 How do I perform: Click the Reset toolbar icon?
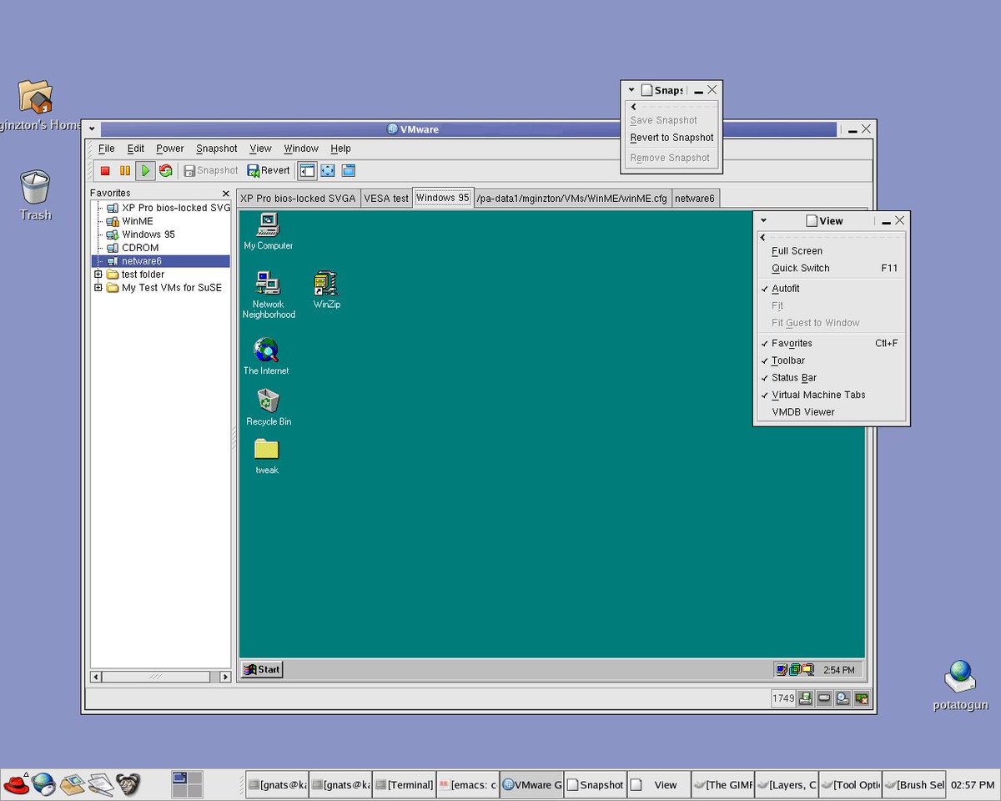click(x=166, y=170)
